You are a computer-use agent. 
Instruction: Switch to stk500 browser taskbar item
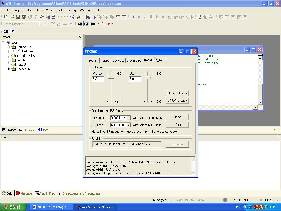(51, 207)
